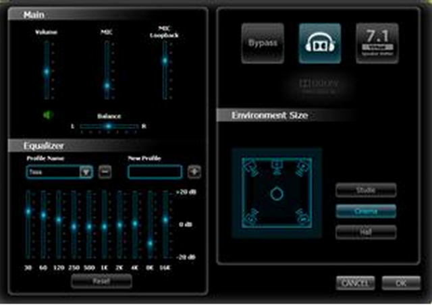Screen dimensions: 432x305
Task: Switch to 7.1 Virtual Speaker Shifter
Action: [x=377, y=44]
